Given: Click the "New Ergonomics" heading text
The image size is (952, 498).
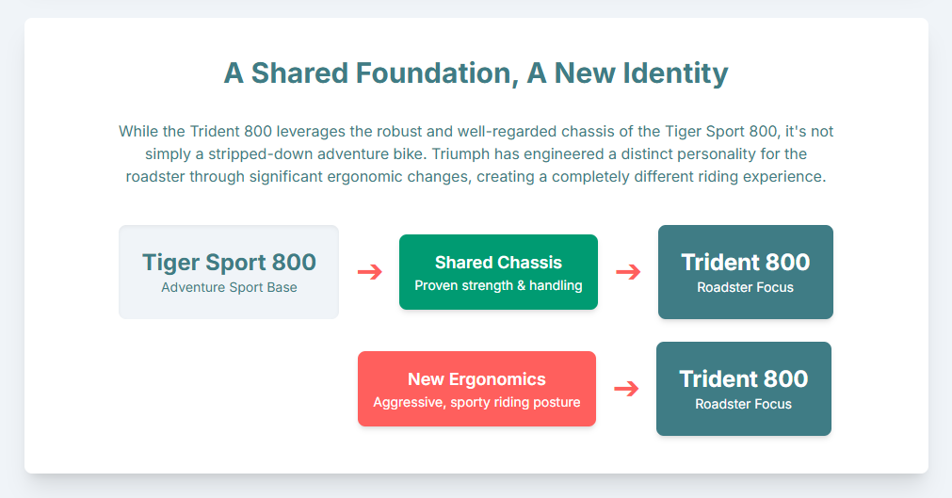Looking at the screenshot, I should coord(476,379).
